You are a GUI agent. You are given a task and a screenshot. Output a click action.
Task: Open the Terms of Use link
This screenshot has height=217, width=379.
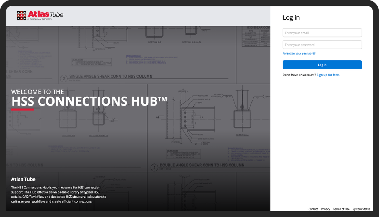click(341, 209)
